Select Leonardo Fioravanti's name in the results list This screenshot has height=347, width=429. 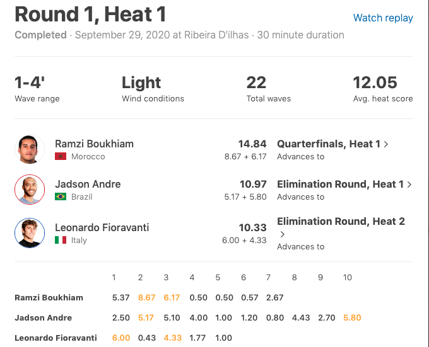coord(102,227)
